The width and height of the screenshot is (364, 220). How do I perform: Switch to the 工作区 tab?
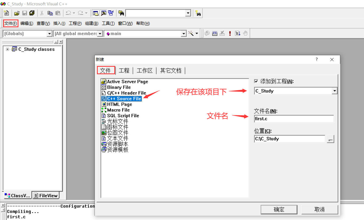(x=145, y=70)
